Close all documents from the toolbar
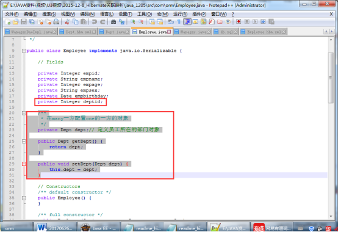Image resolution: width=338 pixels, height=232 pixels. pyautogui.click(x=48, y=21)
